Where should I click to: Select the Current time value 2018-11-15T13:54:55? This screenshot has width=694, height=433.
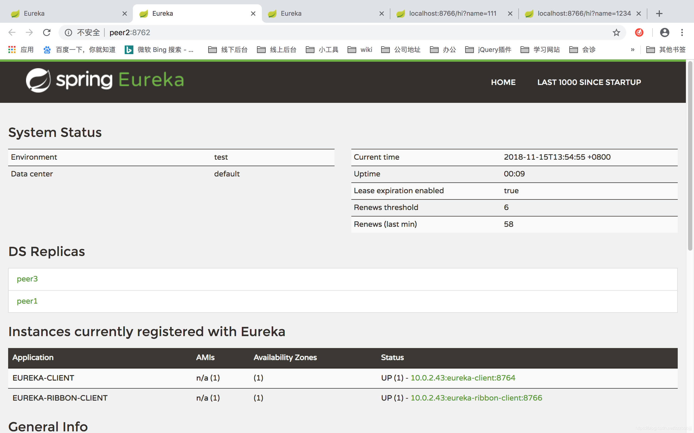557,157
